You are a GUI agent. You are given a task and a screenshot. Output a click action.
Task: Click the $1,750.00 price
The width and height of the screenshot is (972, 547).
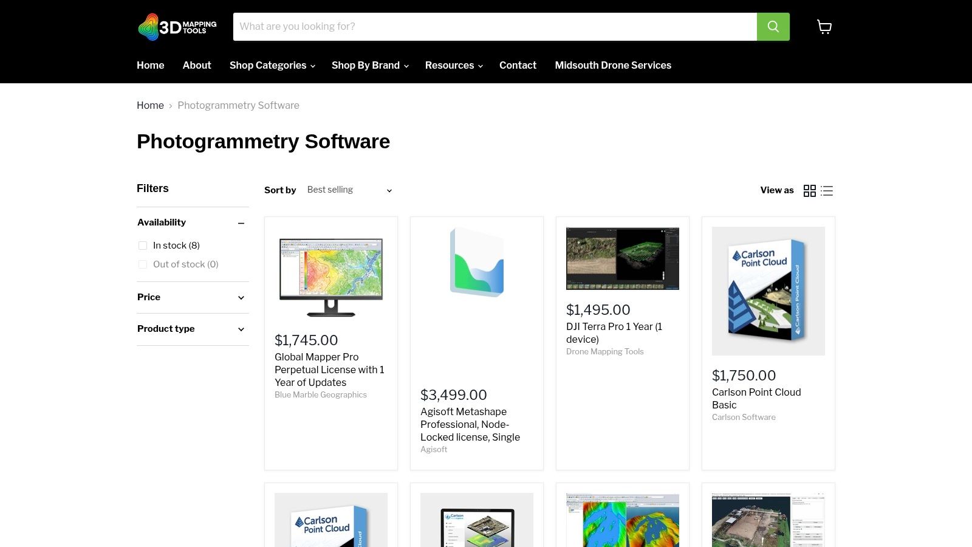744,376
